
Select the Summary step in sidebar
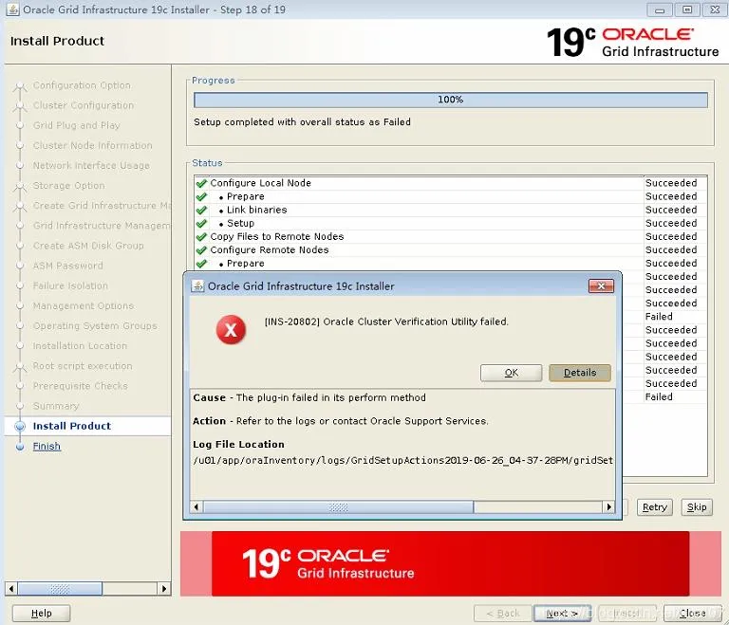point(56,406)
